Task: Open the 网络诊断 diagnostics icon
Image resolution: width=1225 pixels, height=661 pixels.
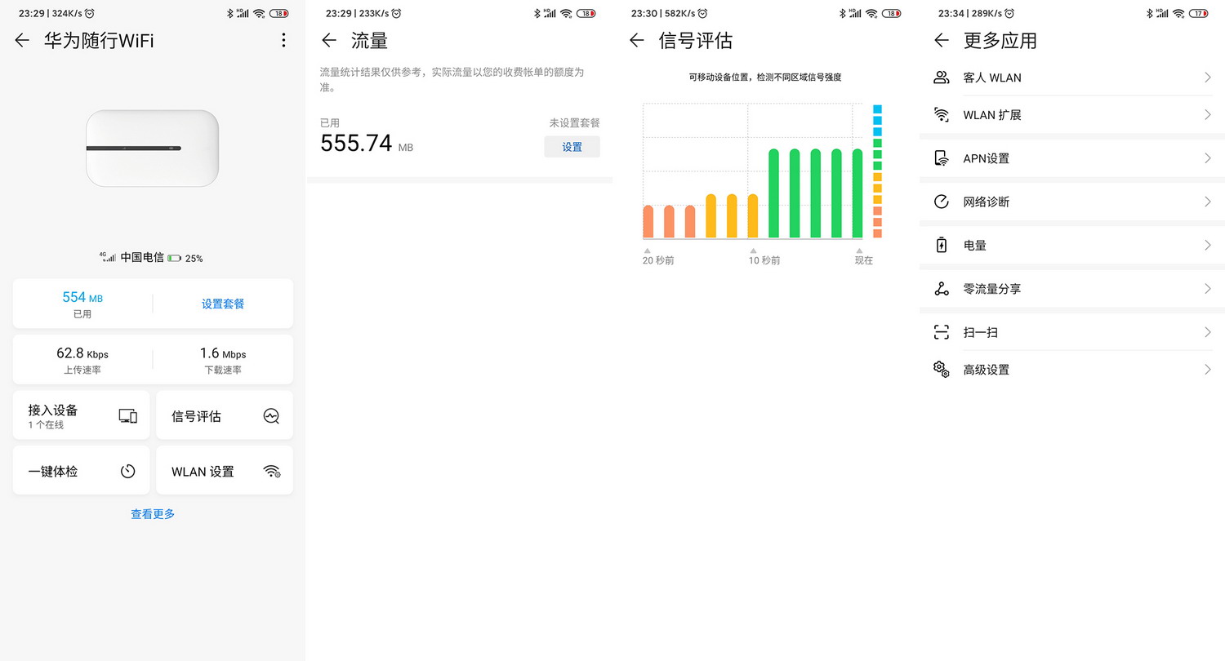Action: pyautogui.click(x=941, y=201)
